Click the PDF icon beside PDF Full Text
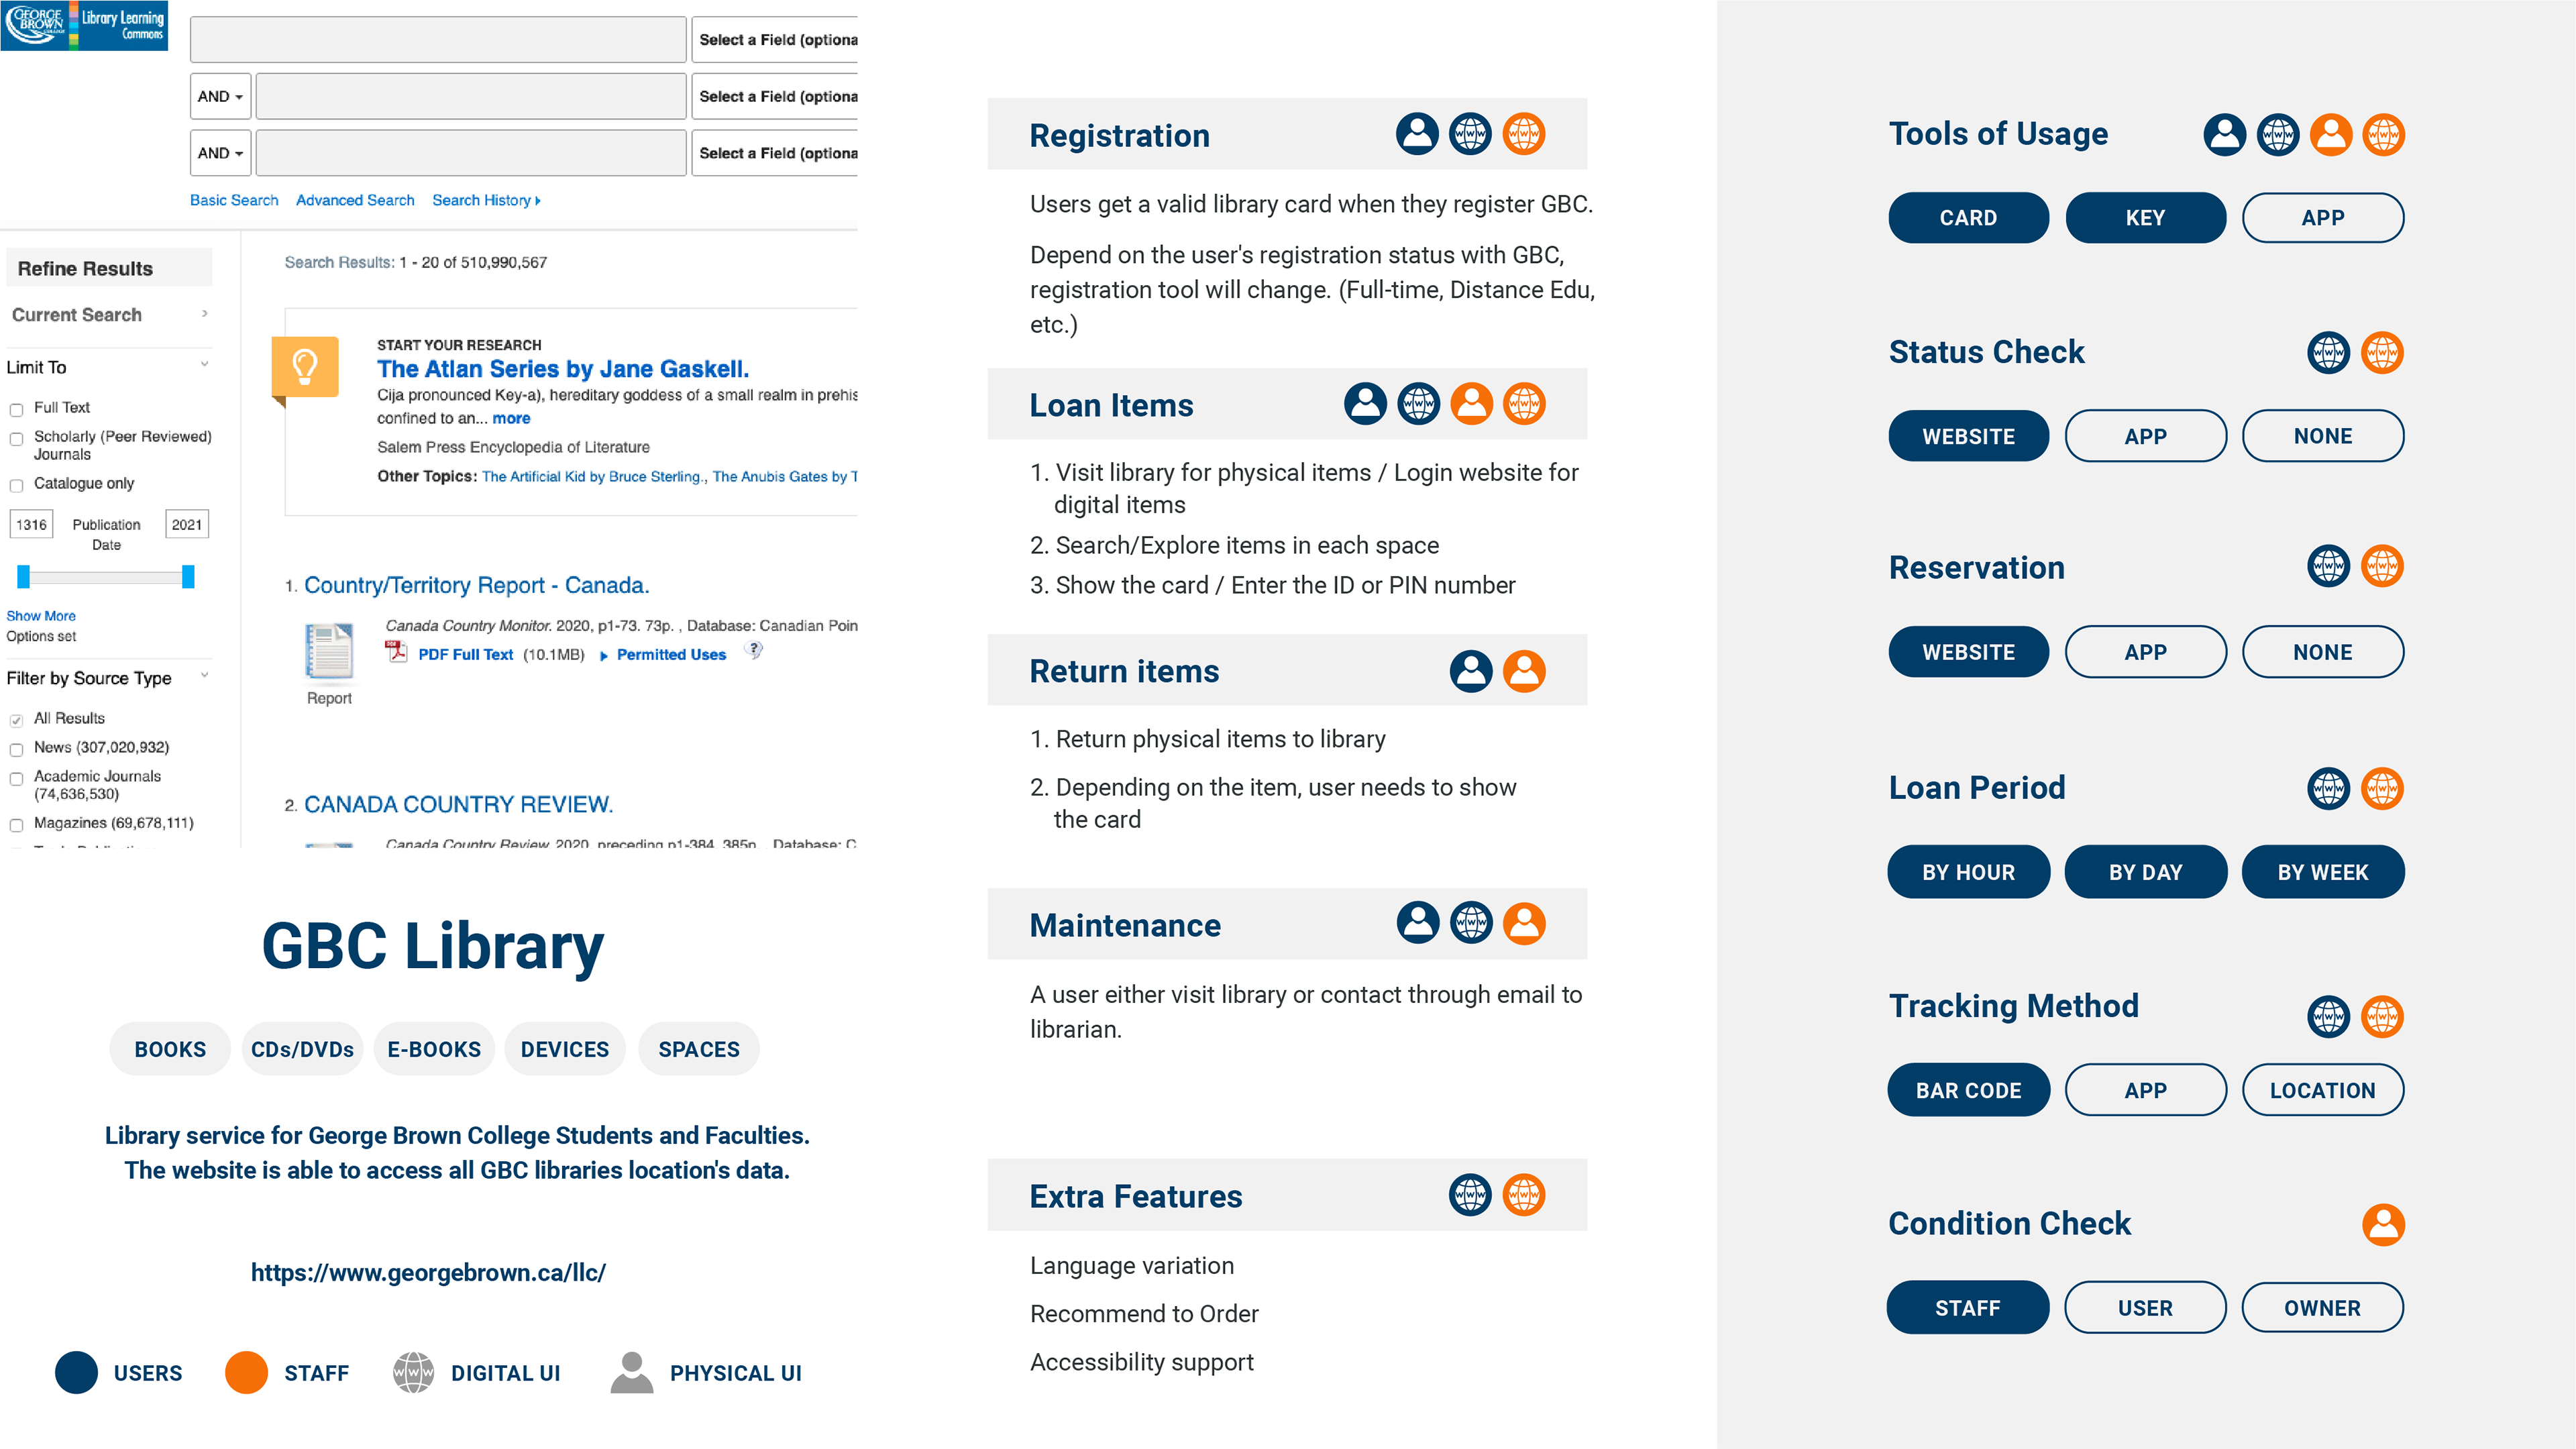Screen dimensions: 2576x1449 pyautogui.click(x=396, y=651)
